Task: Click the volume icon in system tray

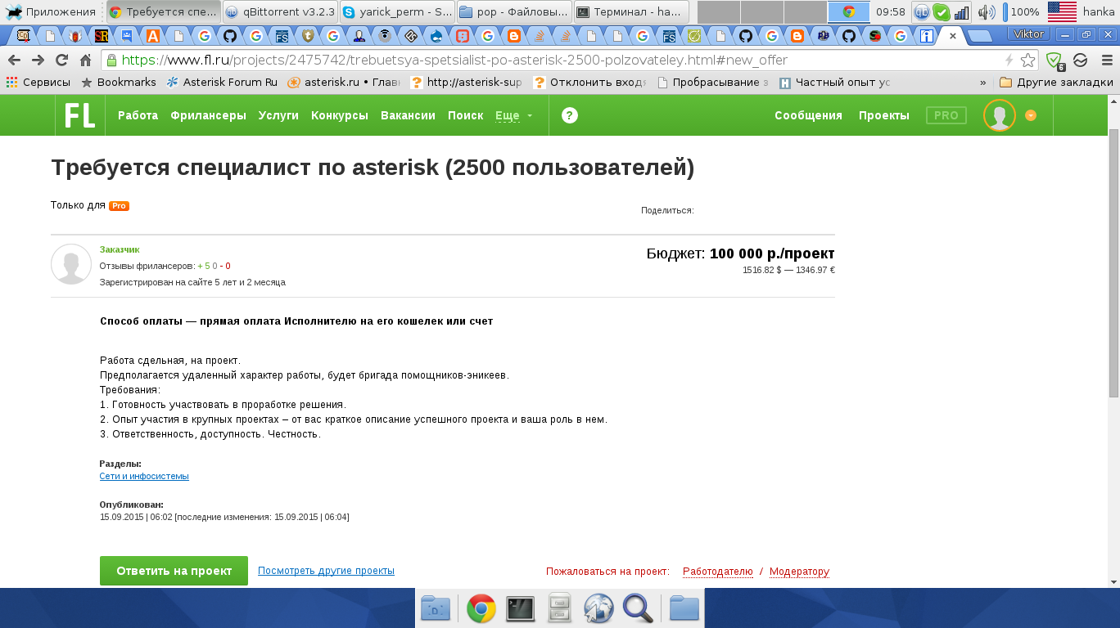Action: (987, 12)
